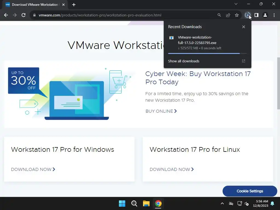Open Cookie Settings
Image resolution: width=280 pixels, height=210 pixels.
(250, 191)
